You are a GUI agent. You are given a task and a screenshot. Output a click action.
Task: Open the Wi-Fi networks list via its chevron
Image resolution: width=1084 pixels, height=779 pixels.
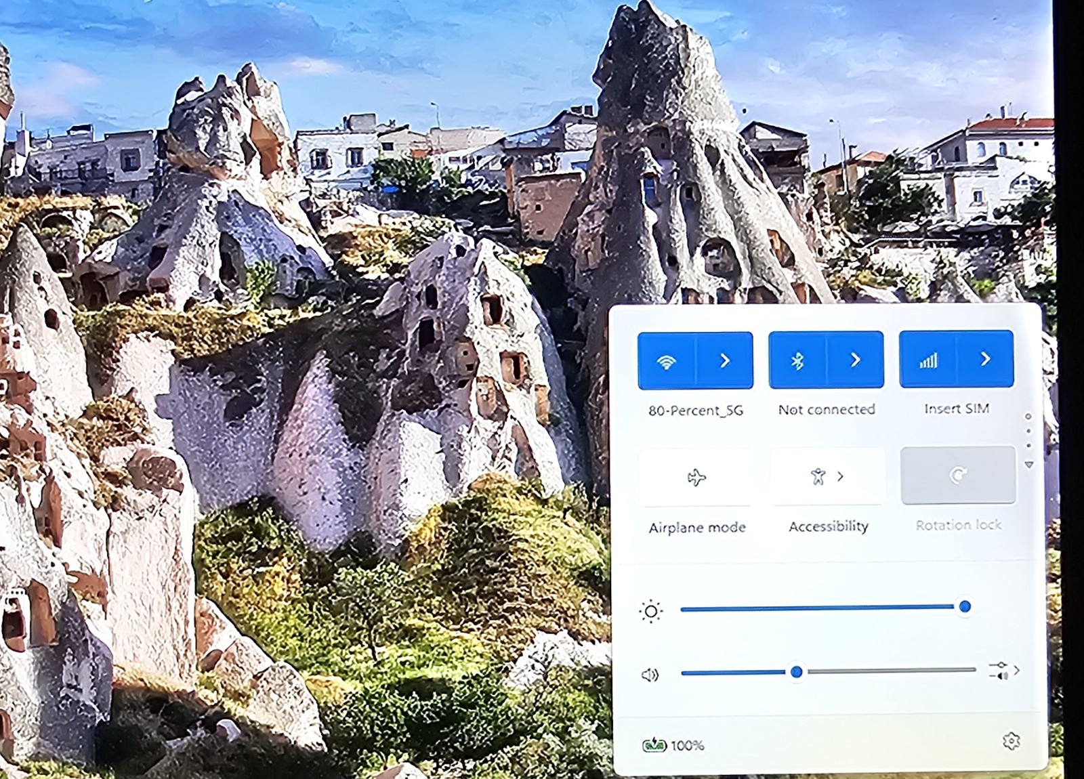pyautogui.click(x=724, y=361)
